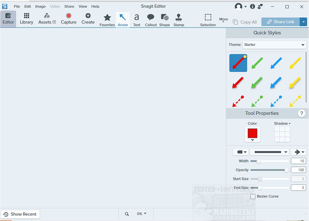Screen dimensions: 309x221
Task: Expand the More tools menu
Action: (223, 20)
